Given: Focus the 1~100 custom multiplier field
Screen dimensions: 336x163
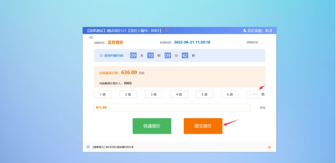Looking at the screenshot, I should (x=254, y=94).
